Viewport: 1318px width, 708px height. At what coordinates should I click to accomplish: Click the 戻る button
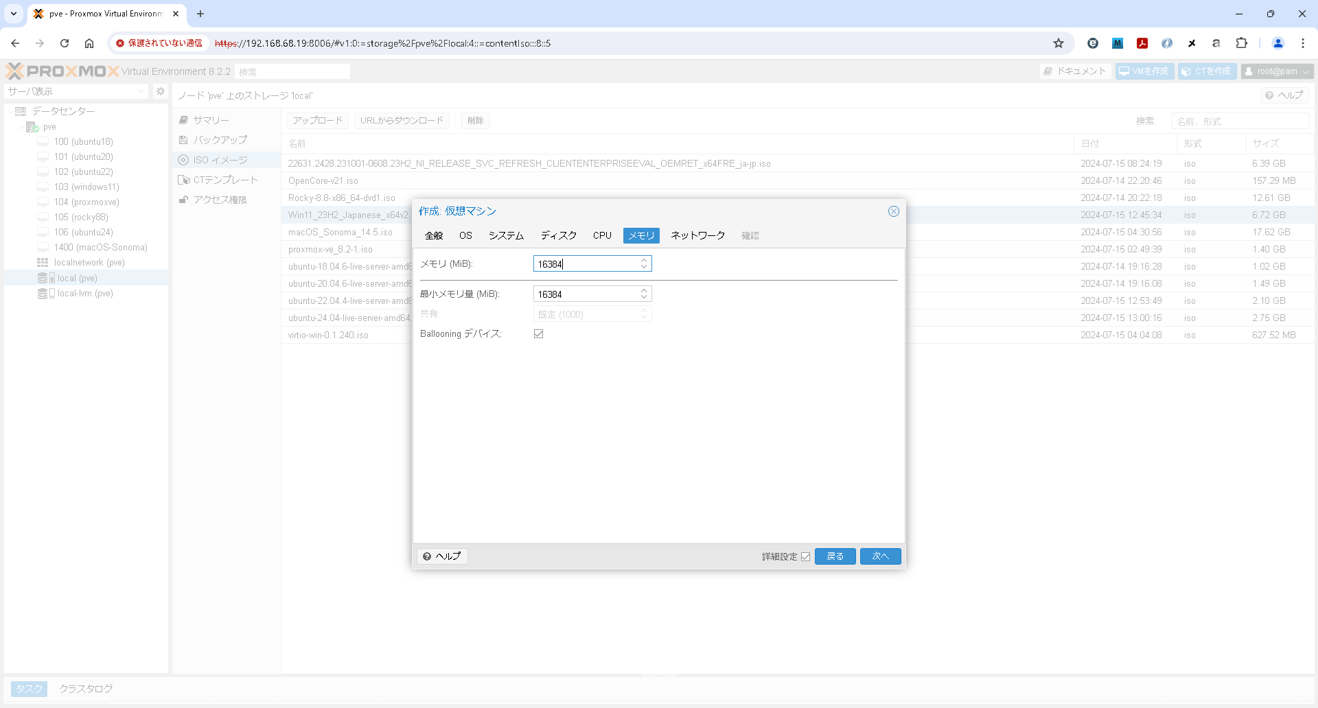835,556
